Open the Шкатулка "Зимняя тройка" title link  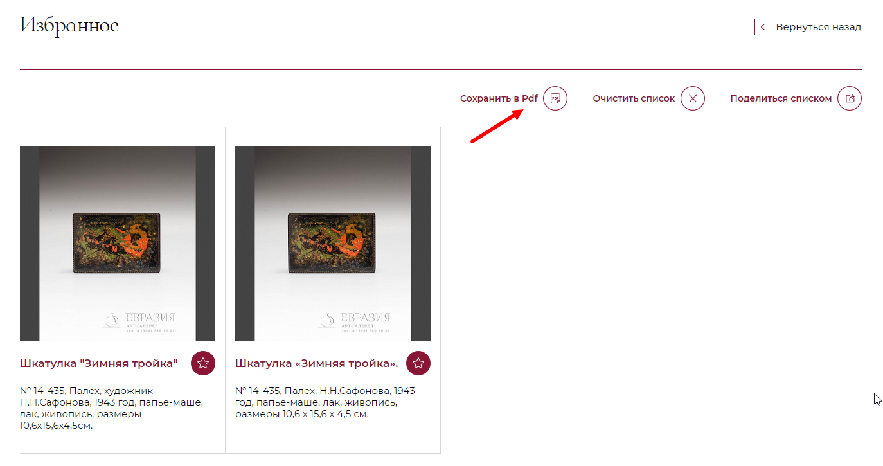[98, 363]
